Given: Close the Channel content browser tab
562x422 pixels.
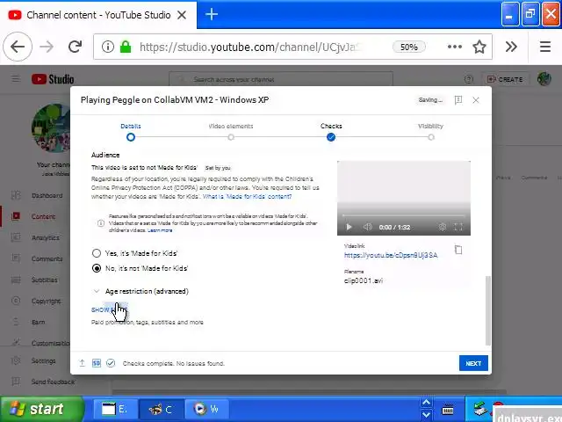Looking at the screenshot, I should point(182,15).
